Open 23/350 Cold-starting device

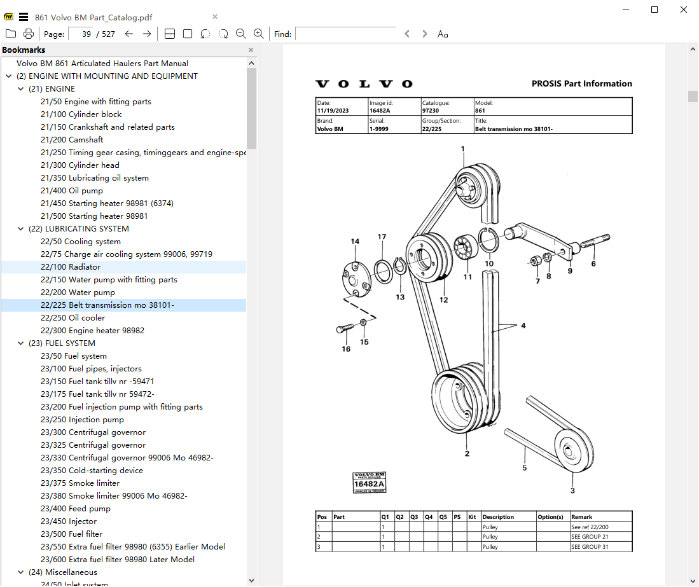[92, 470]
